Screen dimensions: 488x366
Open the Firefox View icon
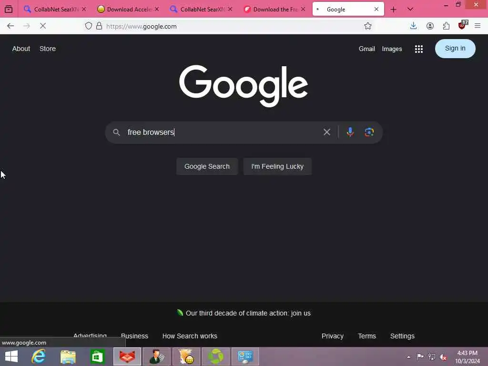pyautogui.click(x=9, y=10)
